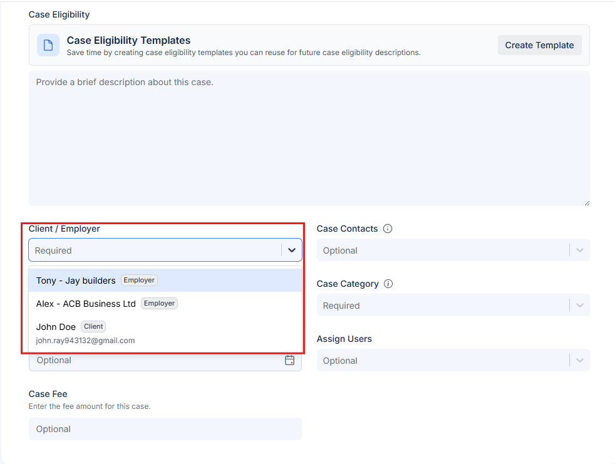
Task: Click the info icon next to Case Category
Action: 388,284
